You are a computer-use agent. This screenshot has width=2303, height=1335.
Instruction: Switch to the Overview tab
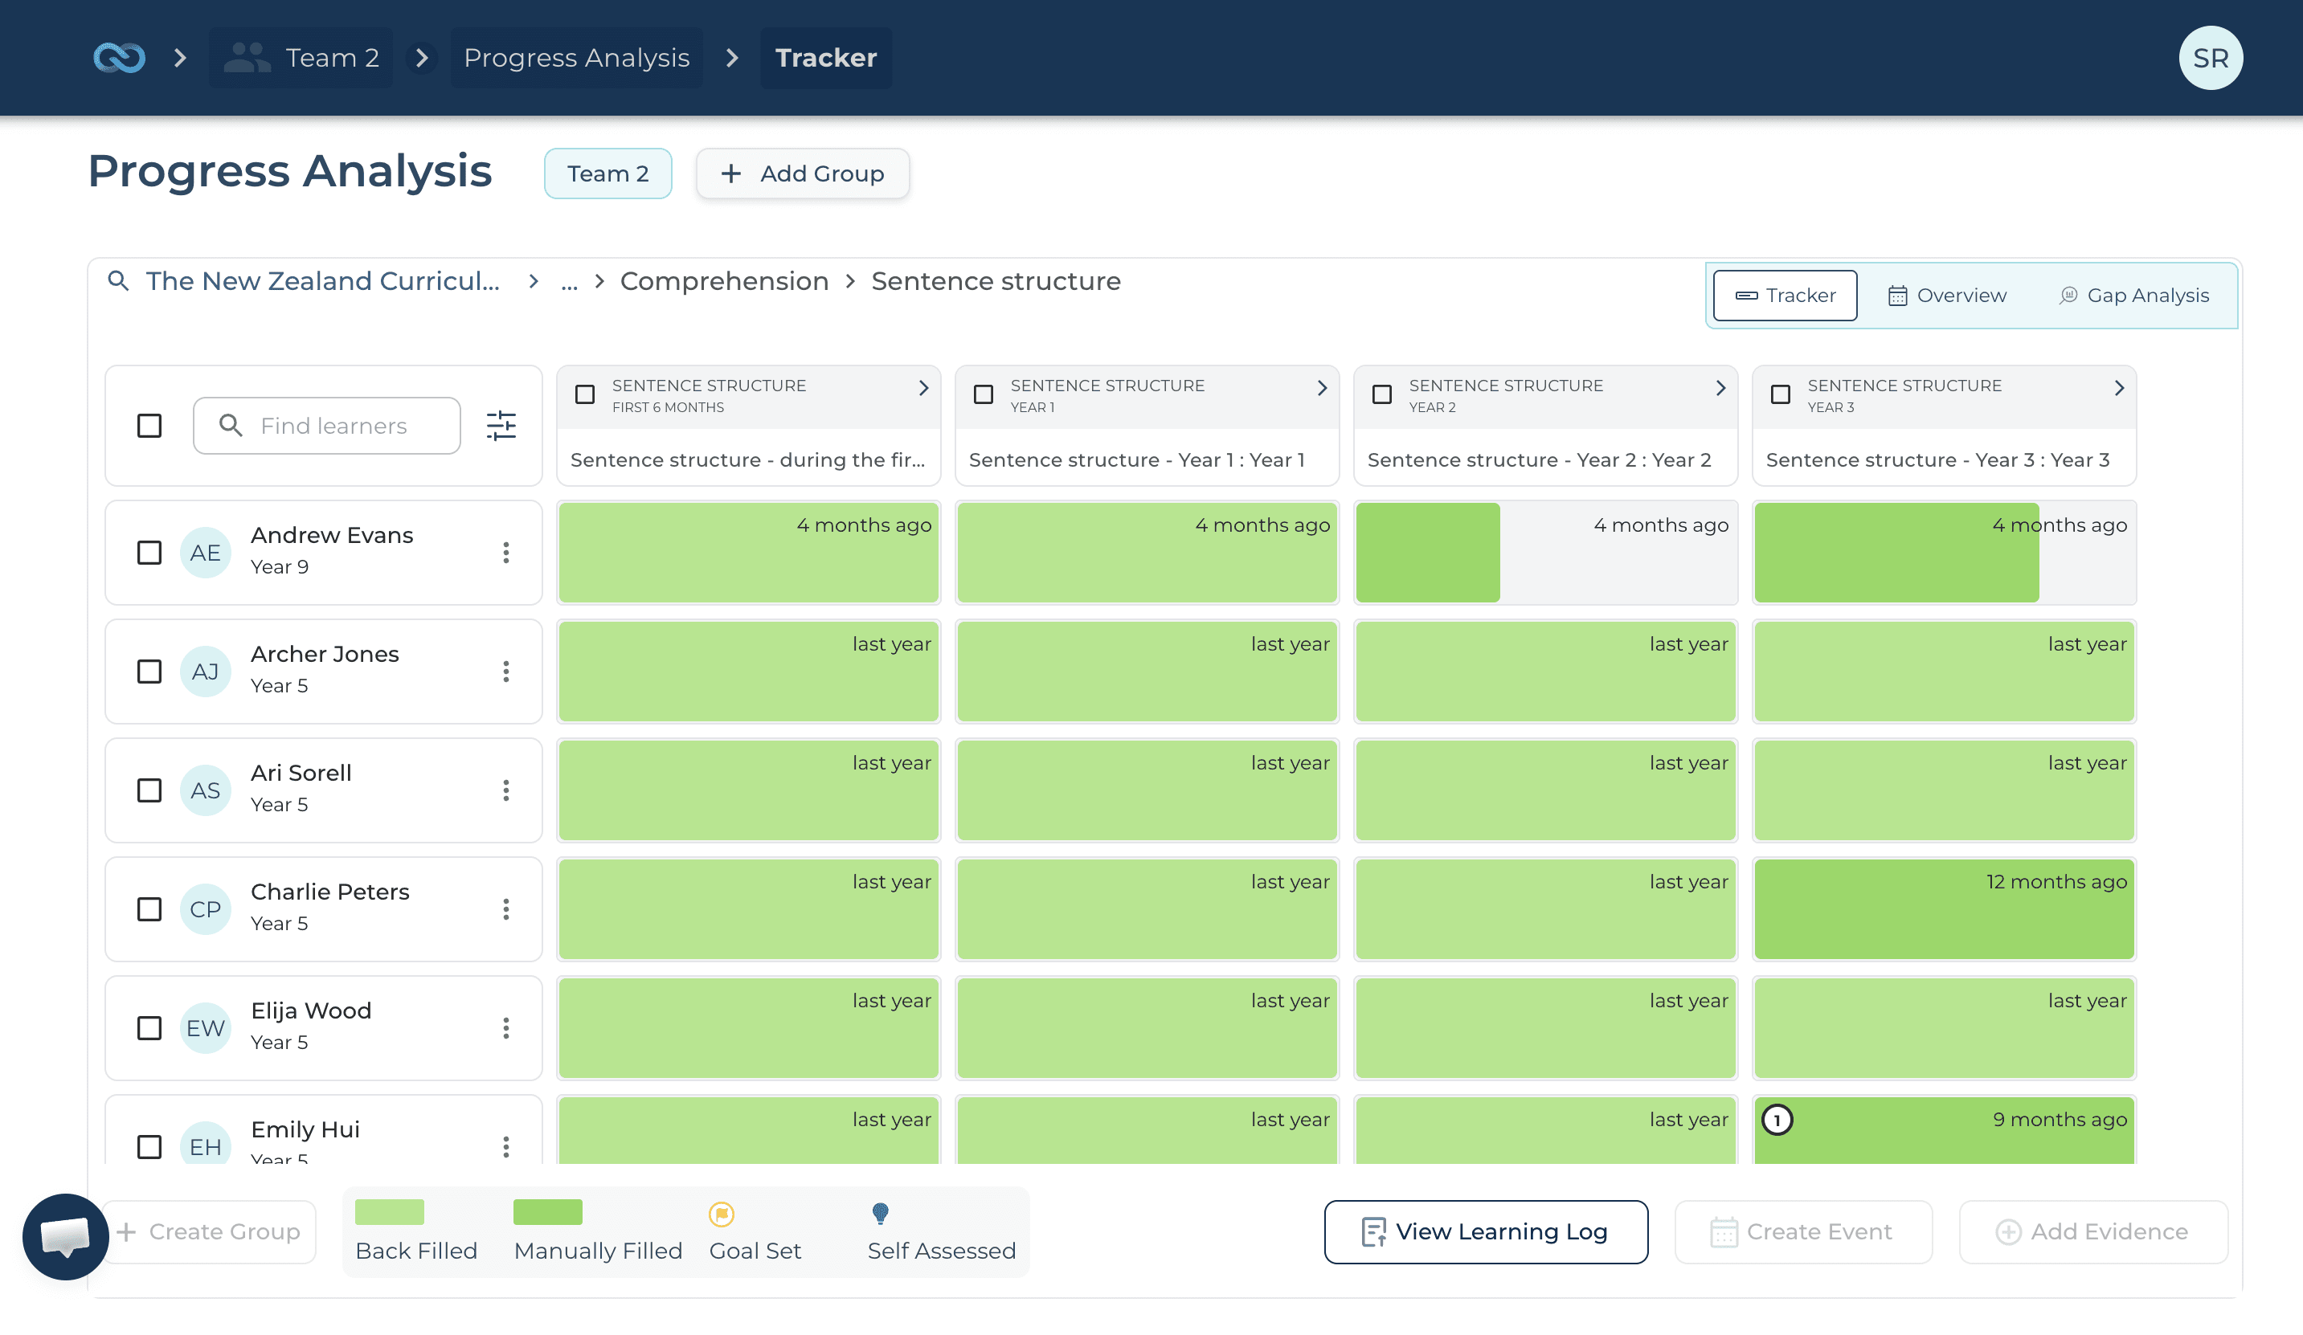click(x=1946, y=295)
